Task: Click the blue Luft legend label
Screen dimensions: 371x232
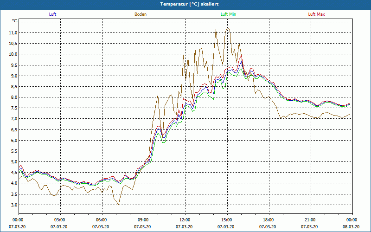Action: (x=52, y=14)
